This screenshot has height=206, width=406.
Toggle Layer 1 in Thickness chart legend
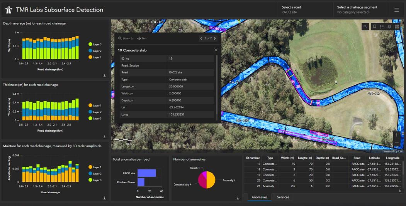coord(95,106)
